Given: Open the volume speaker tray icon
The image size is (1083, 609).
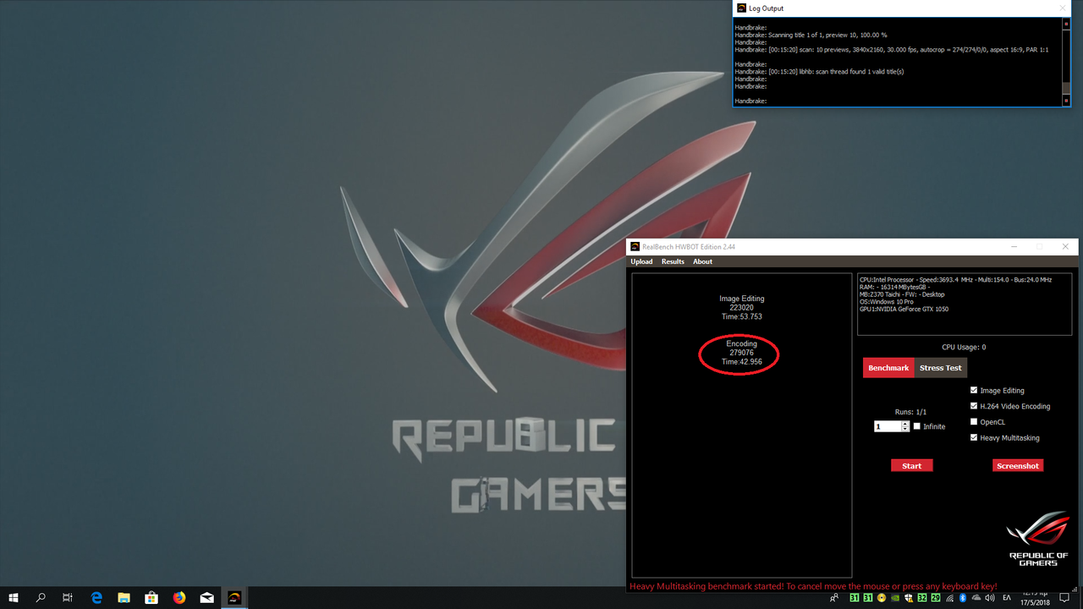Looking at the screenshot, I should (x=990, y=598).
